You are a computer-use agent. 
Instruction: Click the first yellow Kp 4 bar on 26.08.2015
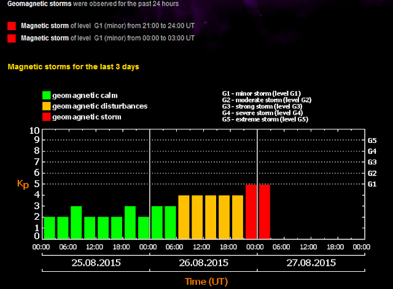pyautogui.click(x=184, y=217)
